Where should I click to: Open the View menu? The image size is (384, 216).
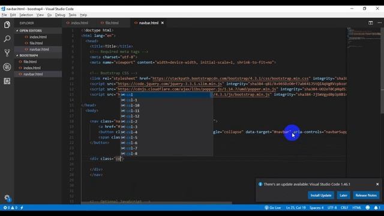pyautogui.click(x=40, y=15)
